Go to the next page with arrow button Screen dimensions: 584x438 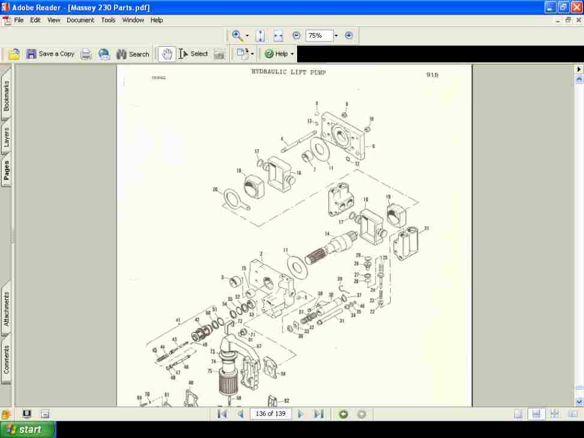[300, 413]
